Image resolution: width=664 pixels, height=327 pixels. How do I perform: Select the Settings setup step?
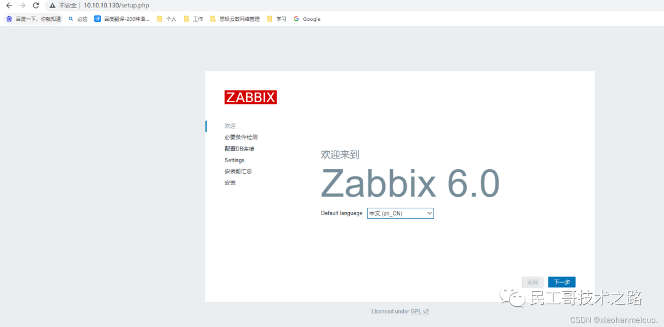[234, 160]
